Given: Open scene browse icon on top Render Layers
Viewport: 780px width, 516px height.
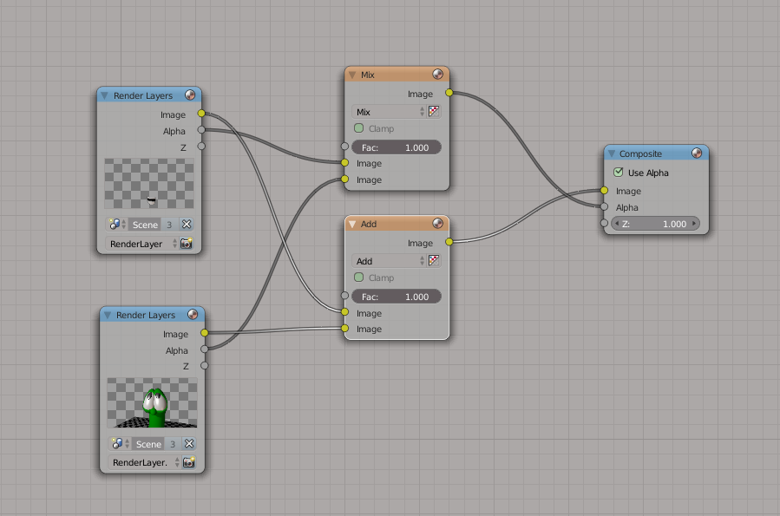Looking at the screenshot, I should tap(117, 225).
